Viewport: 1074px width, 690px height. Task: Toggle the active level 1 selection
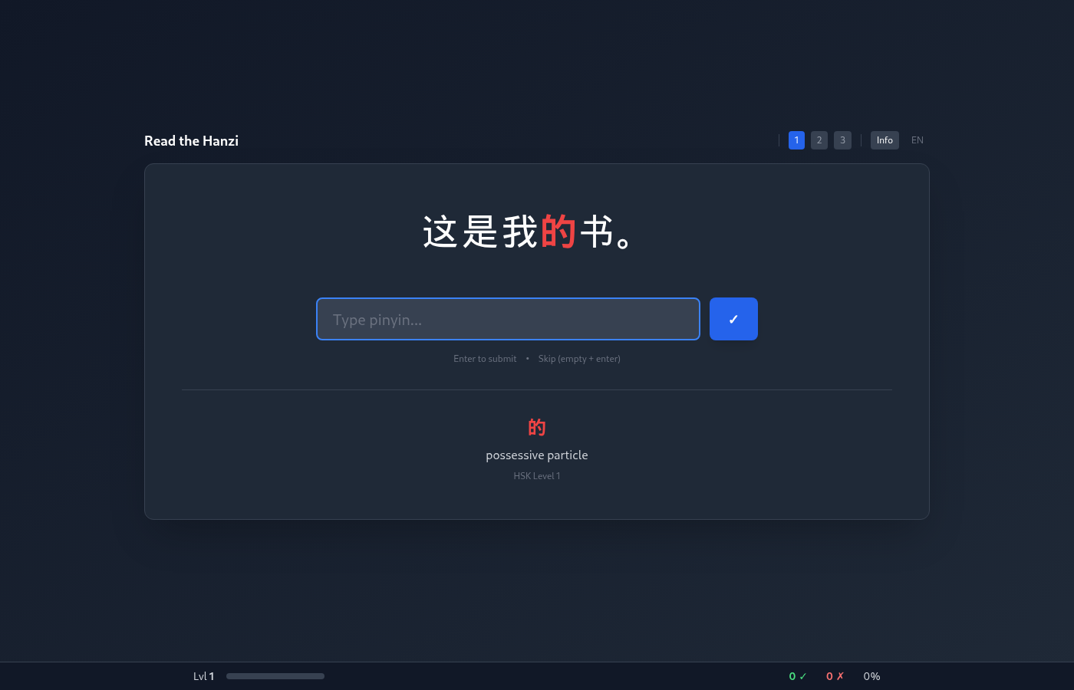[796, 140]
